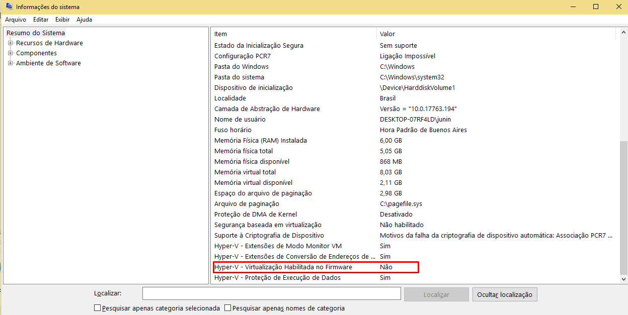Select the Pasta do sistema row
The width and height of the screenshot is (628, 315).
coord(413,77)
